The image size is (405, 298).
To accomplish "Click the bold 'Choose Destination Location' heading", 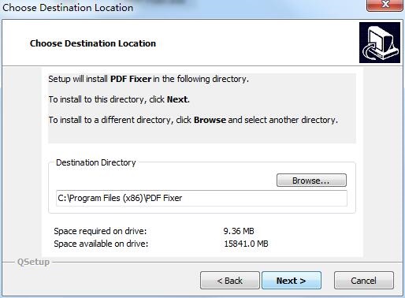I will tap(93, 43).
